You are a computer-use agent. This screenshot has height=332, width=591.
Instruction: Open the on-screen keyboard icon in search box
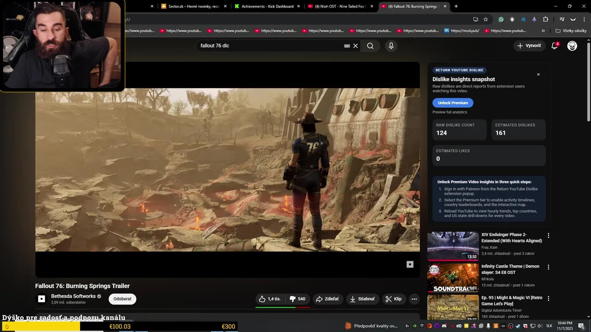(347, 46)
